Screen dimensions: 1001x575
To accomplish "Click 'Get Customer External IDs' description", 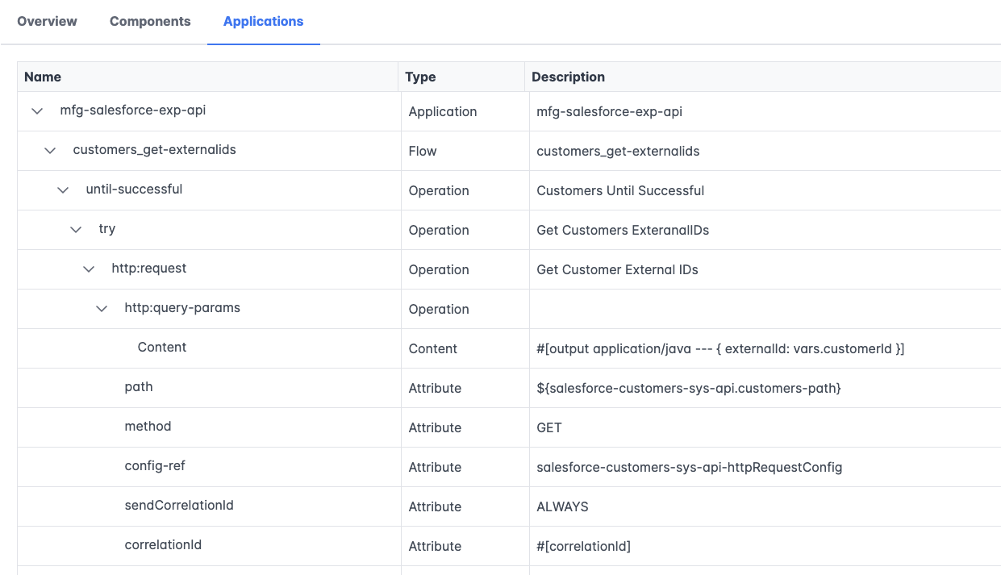I will (x=617, y=269).
